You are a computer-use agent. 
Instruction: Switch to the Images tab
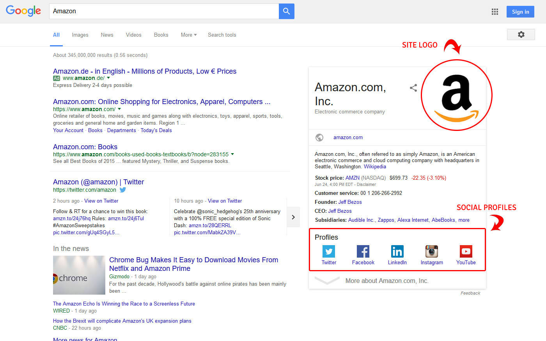tap(80, 35)
